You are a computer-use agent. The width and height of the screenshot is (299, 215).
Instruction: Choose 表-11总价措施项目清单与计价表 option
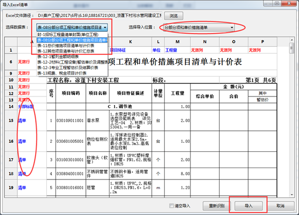pos(72,45)
